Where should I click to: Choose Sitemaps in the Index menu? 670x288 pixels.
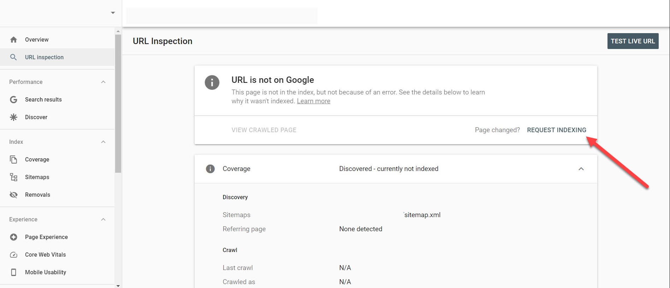(37, 177)
